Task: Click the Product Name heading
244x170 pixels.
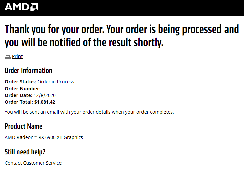Action: pos(24,126)
